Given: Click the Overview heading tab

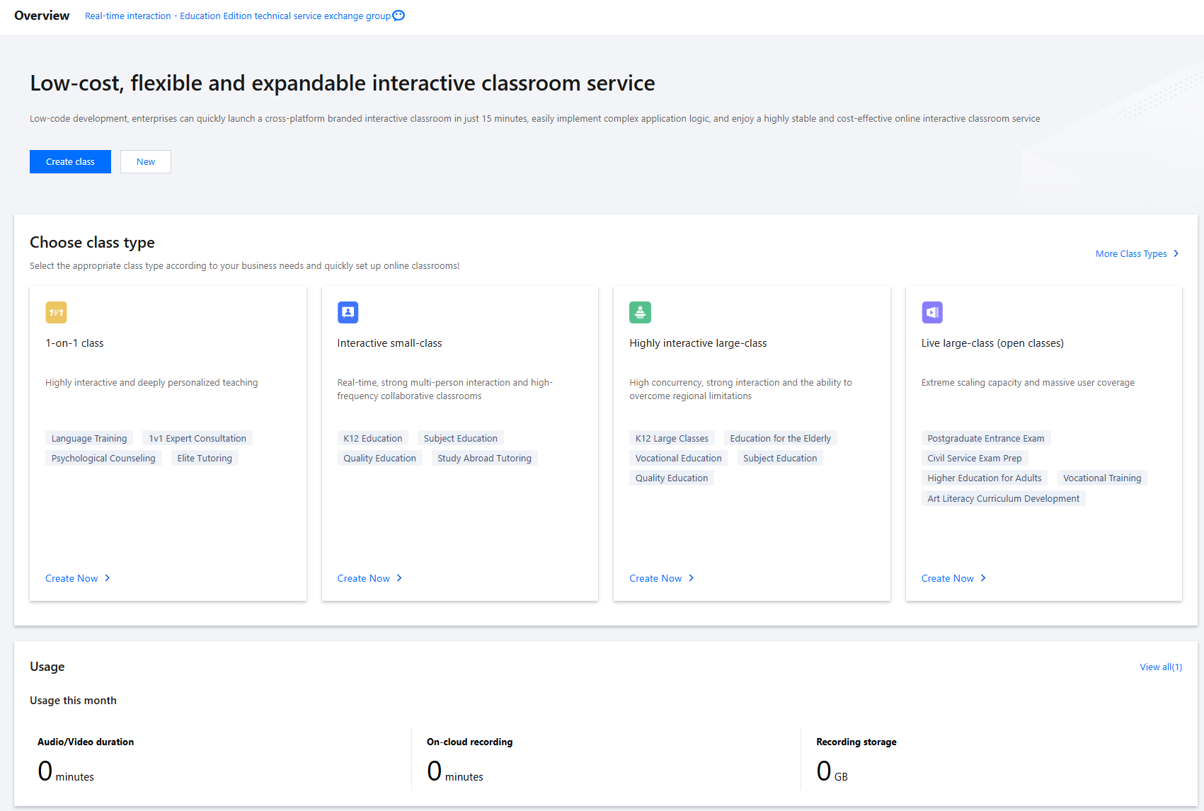Looking at the screenshot, I should pos(42,16).
